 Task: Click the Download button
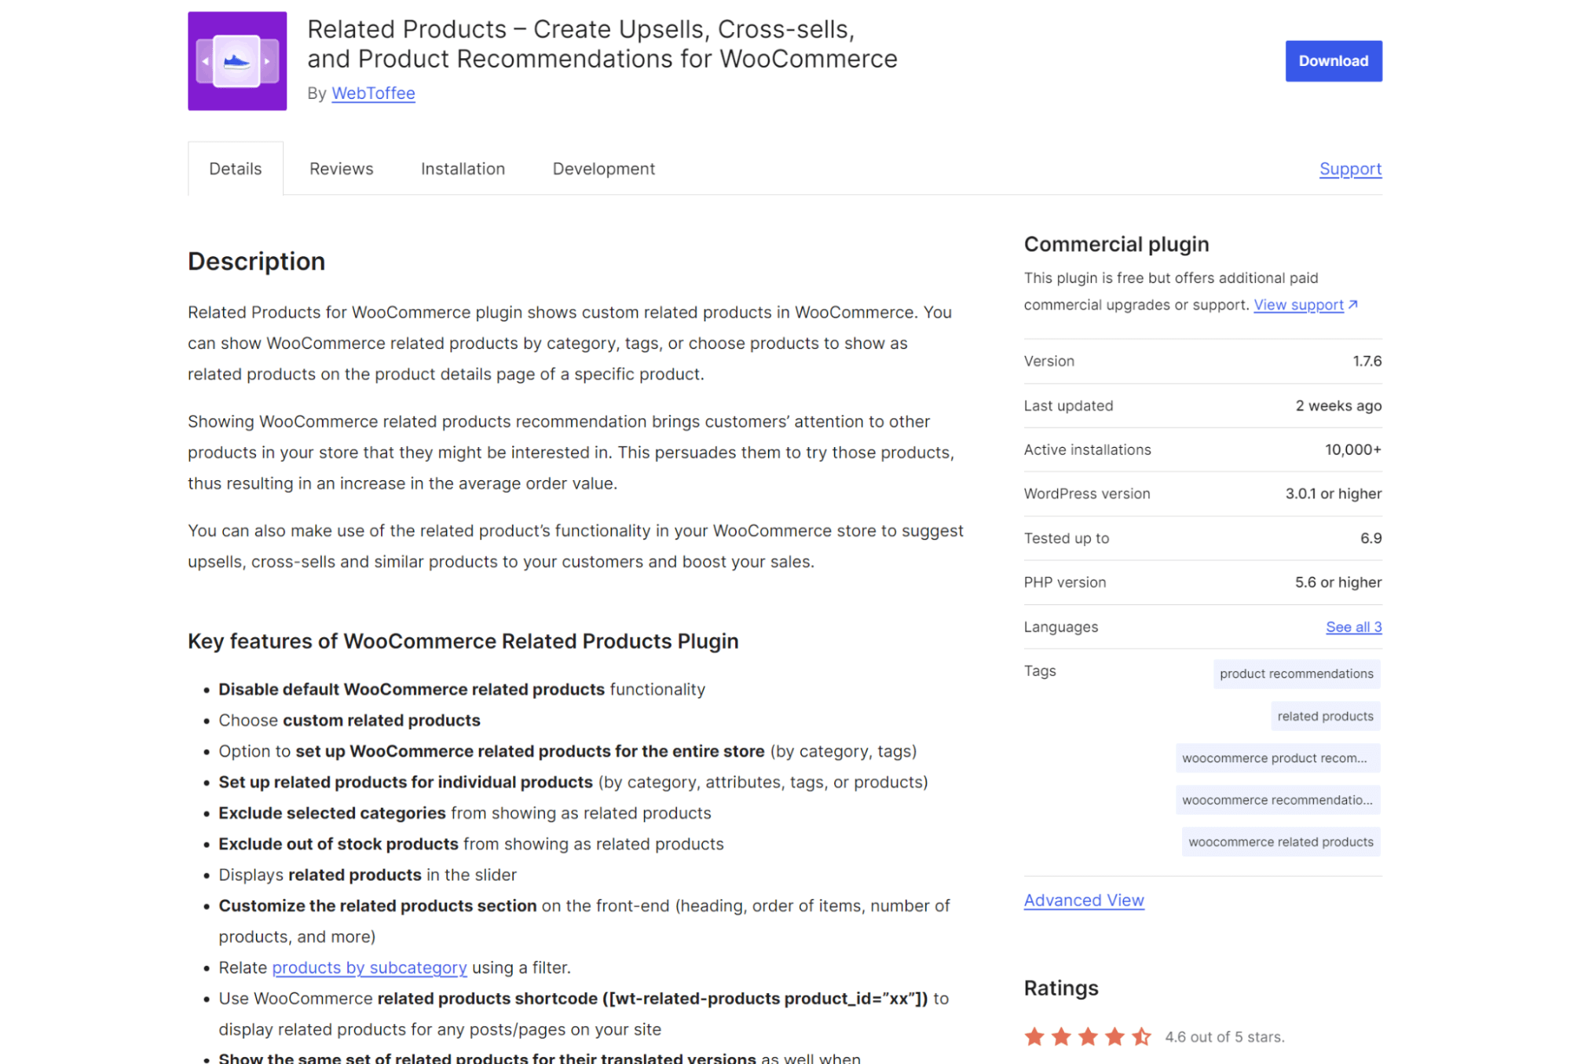[1333, 61]
